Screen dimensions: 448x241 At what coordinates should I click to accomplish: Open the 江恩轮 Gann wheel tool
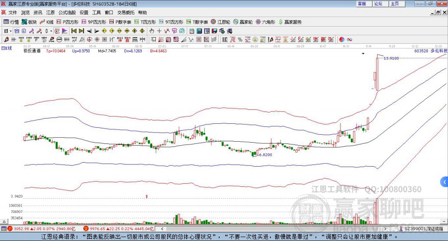coord(220,22)
